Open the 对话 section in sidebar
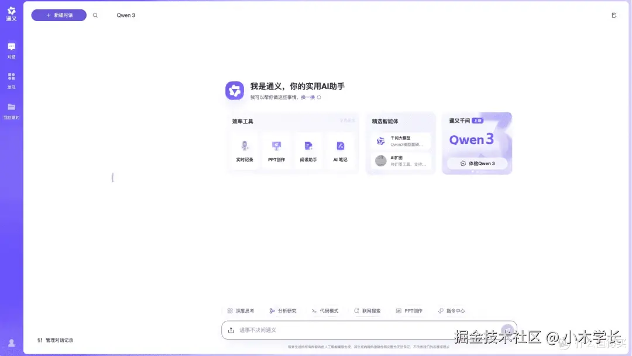The image size is (632, 356). pyautogui.click(x=12, y=50)
